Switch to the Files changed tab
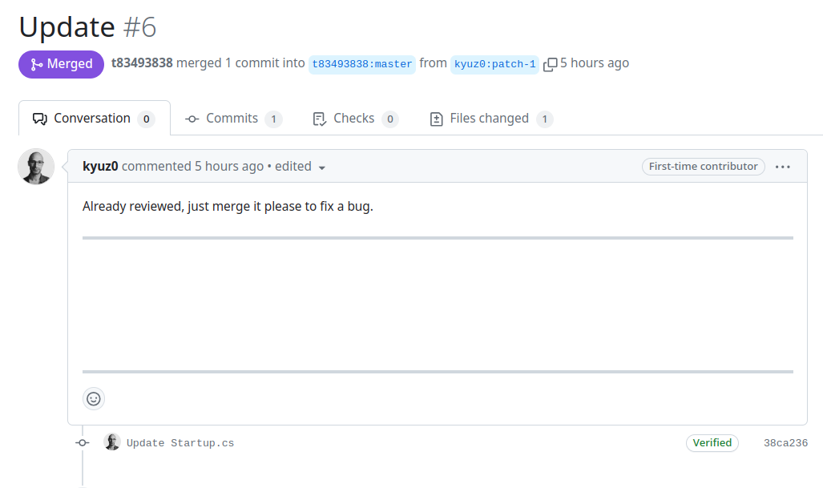Image resolution: width=823 pixels, height=488 pixels. coord(490,118)
